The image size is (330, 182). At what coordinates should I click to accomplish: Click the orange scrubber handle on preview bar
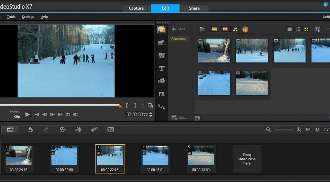coord(120,106)
